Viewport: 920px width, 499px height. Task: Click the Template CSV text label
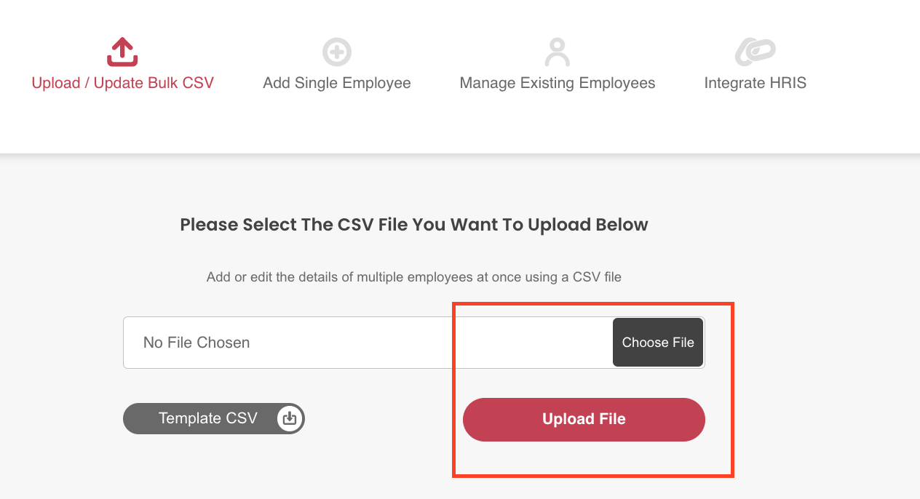point(208,418)
